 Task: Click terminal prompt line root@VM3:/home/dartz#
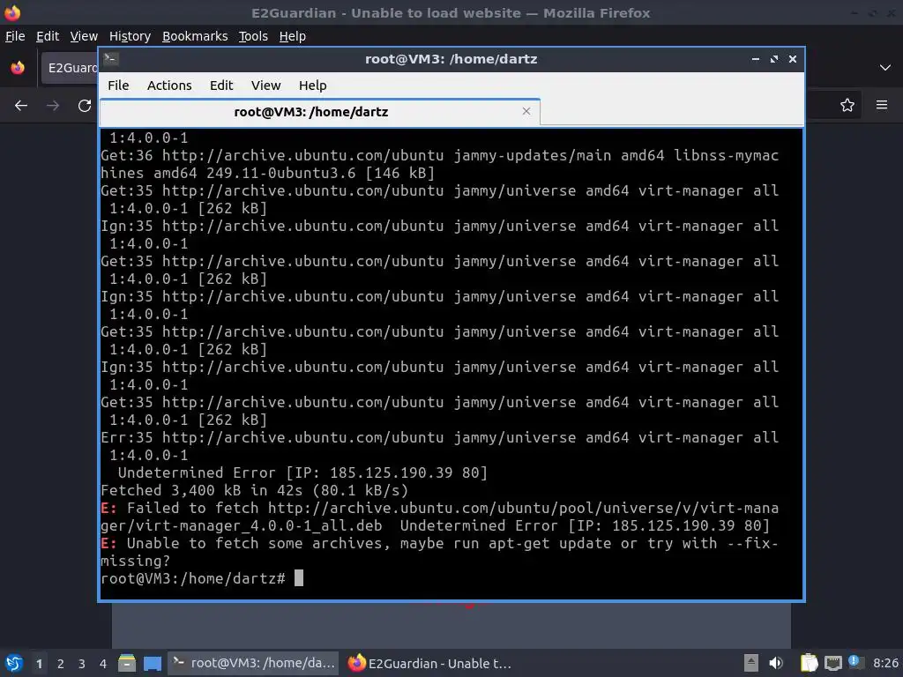click(193, 578)
